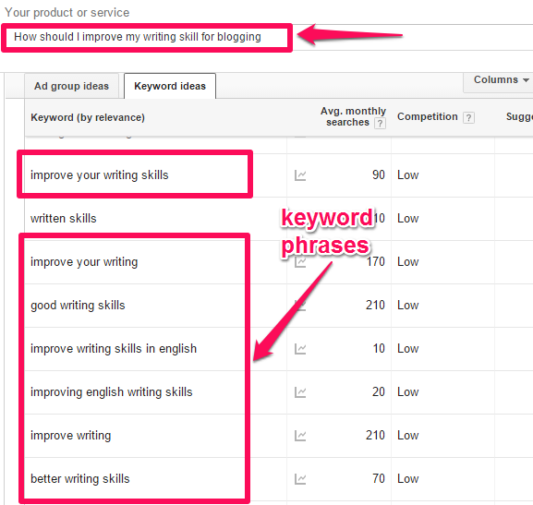The height and width of the screenshot is (505, 533).
Task: Select keyword good writing skills
Action: 78,306
